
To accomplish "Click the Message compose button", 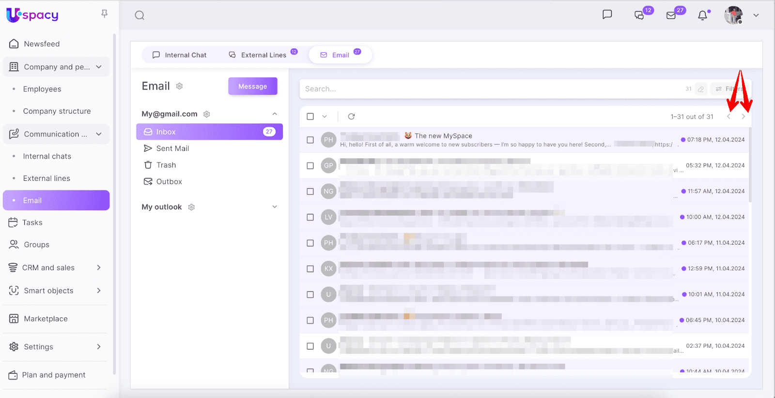I will tap(252, 86).
